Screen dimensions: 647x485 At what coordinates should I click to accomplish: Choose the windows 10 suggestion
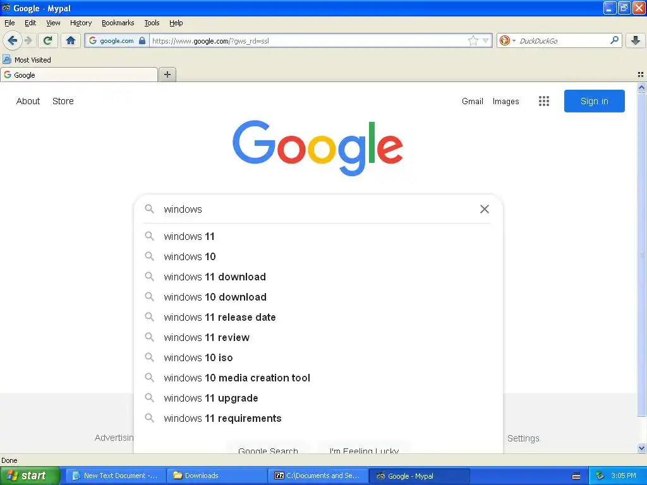pyautogui.click(x=318, y=256)
